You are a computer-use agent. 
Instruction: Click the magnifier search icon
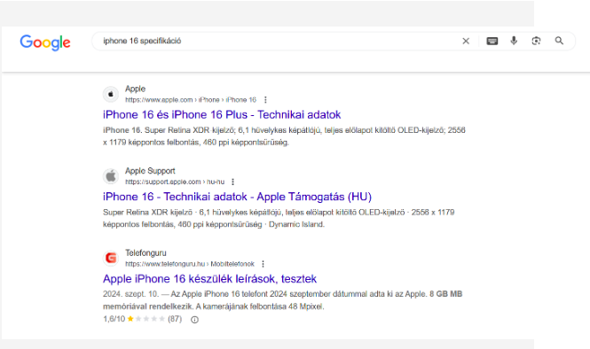pos(559,41)
